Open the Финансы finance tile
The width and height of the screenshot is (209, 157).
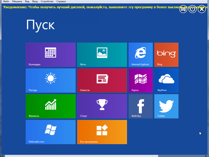pyautogui.click(x=50, y=106)
